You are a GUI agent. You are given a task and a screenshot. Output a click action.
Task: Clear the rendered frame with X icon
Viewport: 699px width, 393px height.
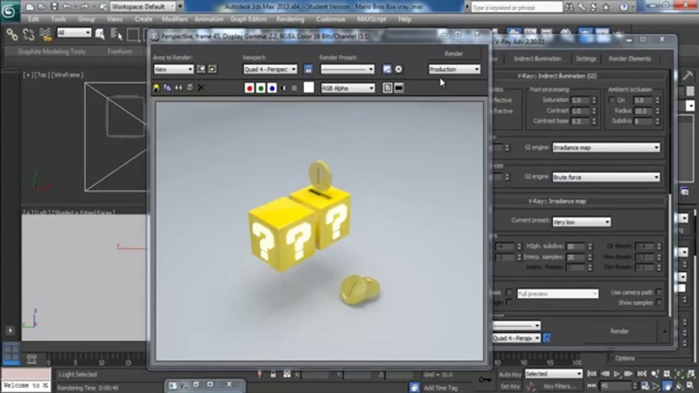200,88
